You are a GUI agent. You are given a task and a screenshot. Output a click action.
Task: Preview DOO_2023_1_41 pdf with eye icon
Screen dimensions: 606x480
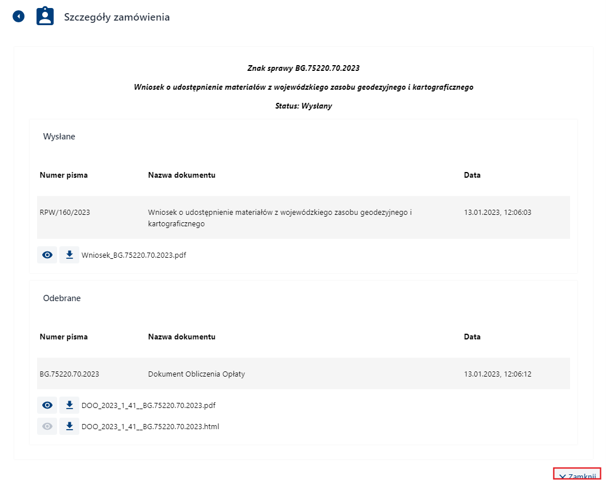click(x=47, y=405)
